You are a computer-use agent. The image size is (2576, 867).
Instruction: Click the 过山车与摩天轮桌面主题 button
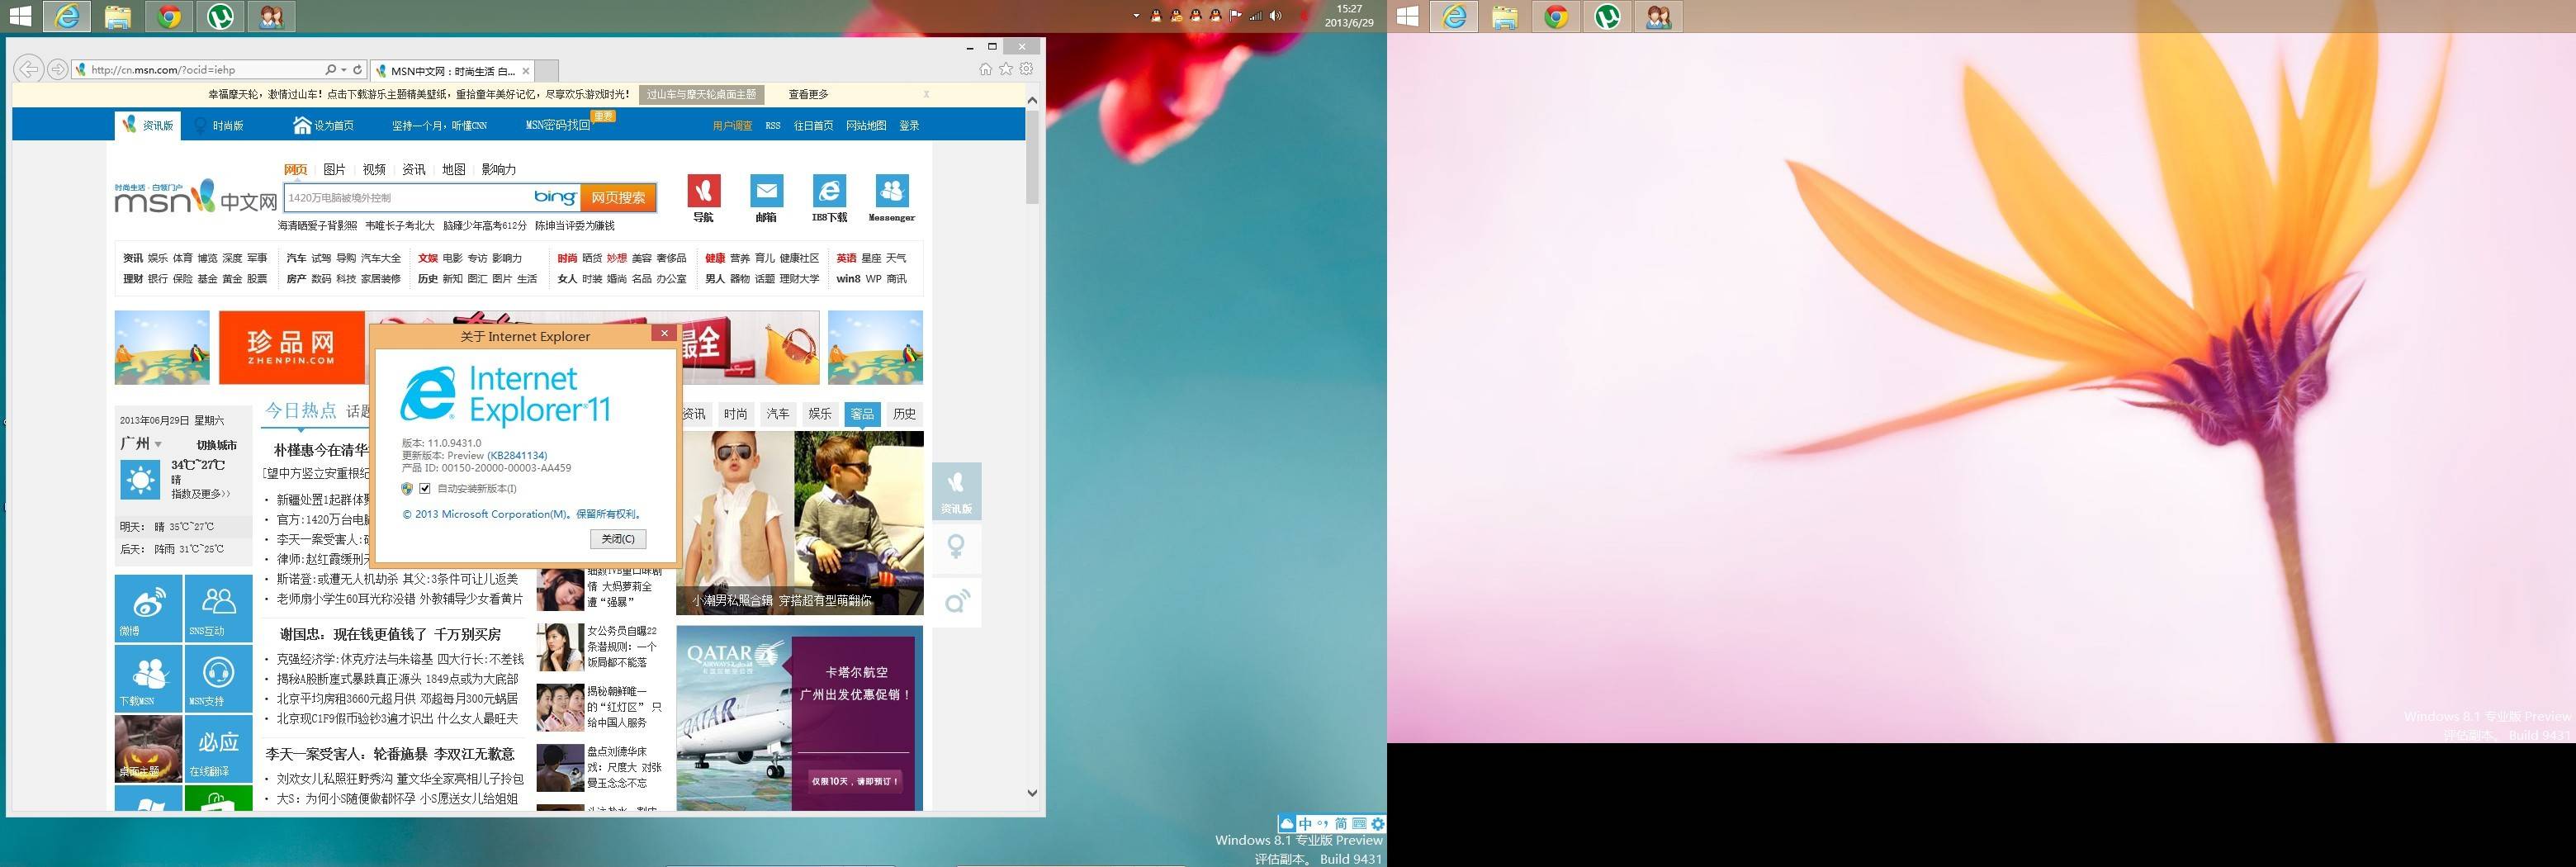point(701,94)
